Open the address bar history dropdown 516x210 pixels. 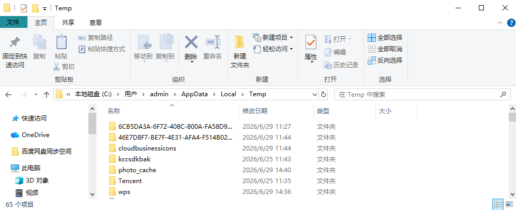314,95
